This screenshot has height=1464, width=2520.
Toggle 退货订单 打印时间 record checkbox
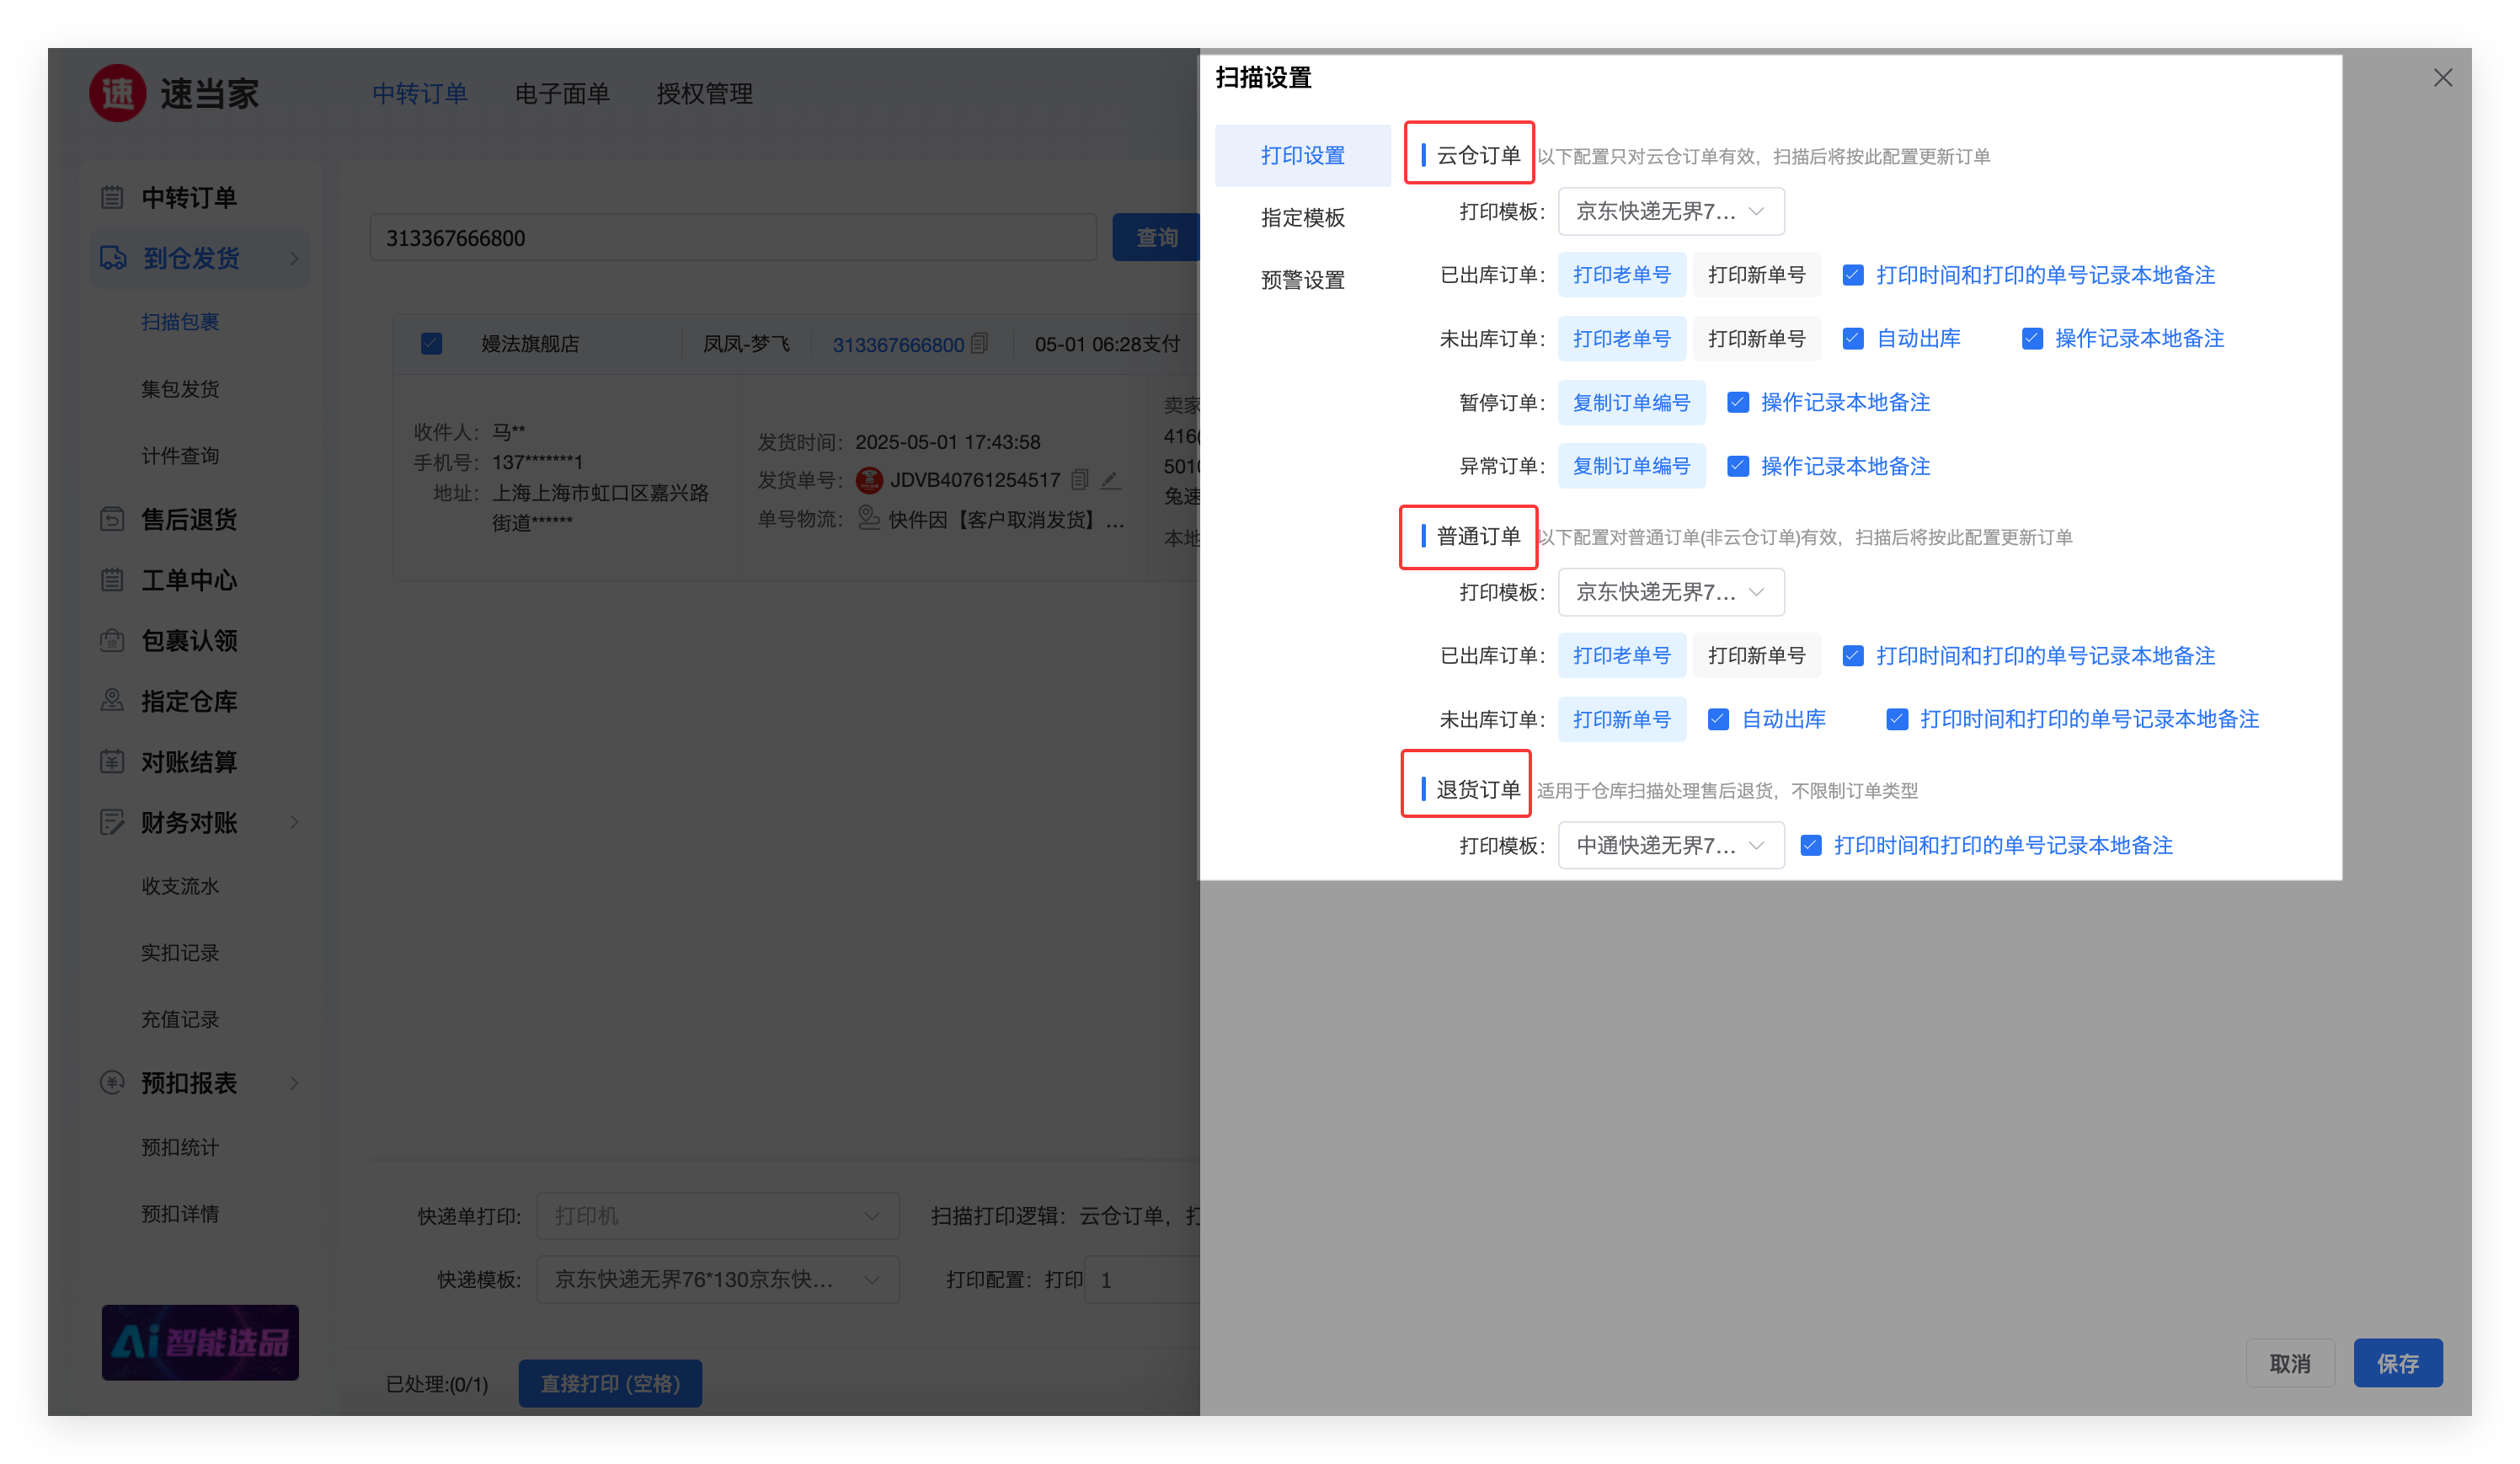tap(1811, 846)
